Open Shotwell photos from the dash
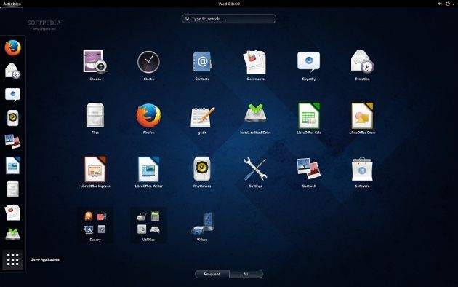The height and width of the screenshot is (287, 458). [13, 141]
